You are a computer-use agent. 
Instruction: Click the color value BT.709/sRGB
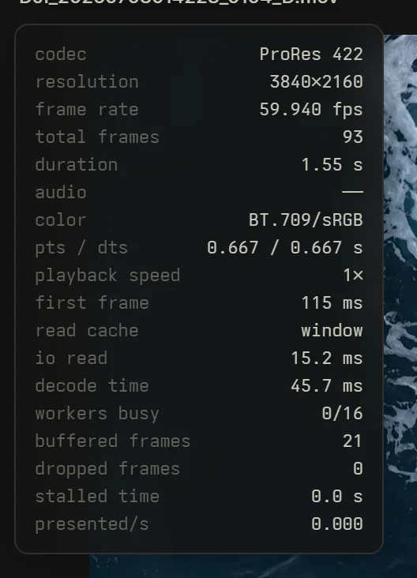click(306, 220)
